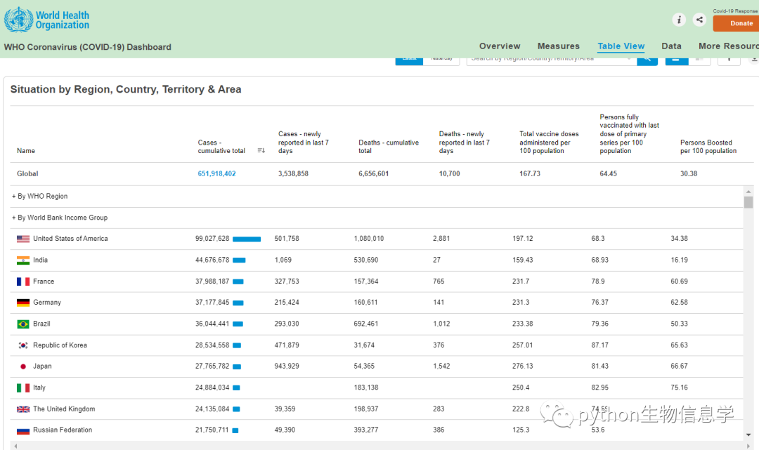Select the Italy country name

(x=39, y=388)
